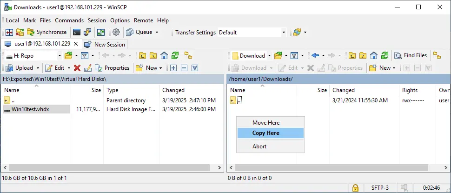Go to remote root directory icon
Viewport: 451px width, 193px height.
[363, 55]
